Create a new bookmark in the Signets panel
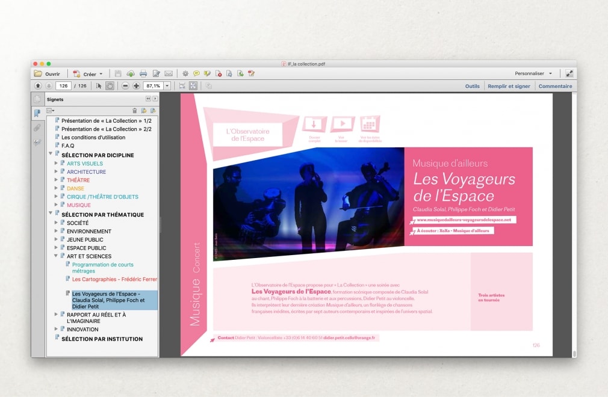 tap(144, 111)
